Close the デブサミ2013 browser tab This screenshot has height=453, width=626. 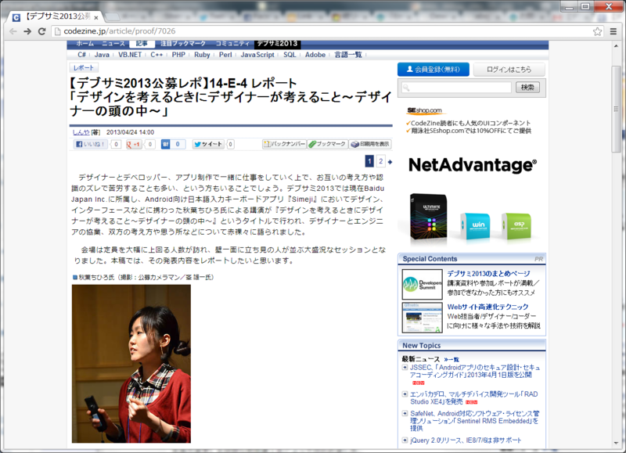(96, 17)
